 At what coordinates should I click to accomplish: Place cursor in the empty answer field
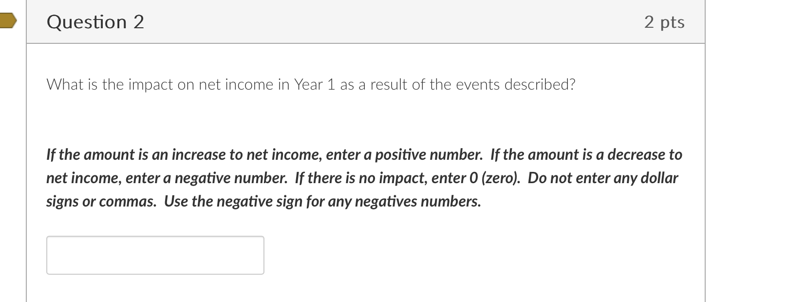154,255
